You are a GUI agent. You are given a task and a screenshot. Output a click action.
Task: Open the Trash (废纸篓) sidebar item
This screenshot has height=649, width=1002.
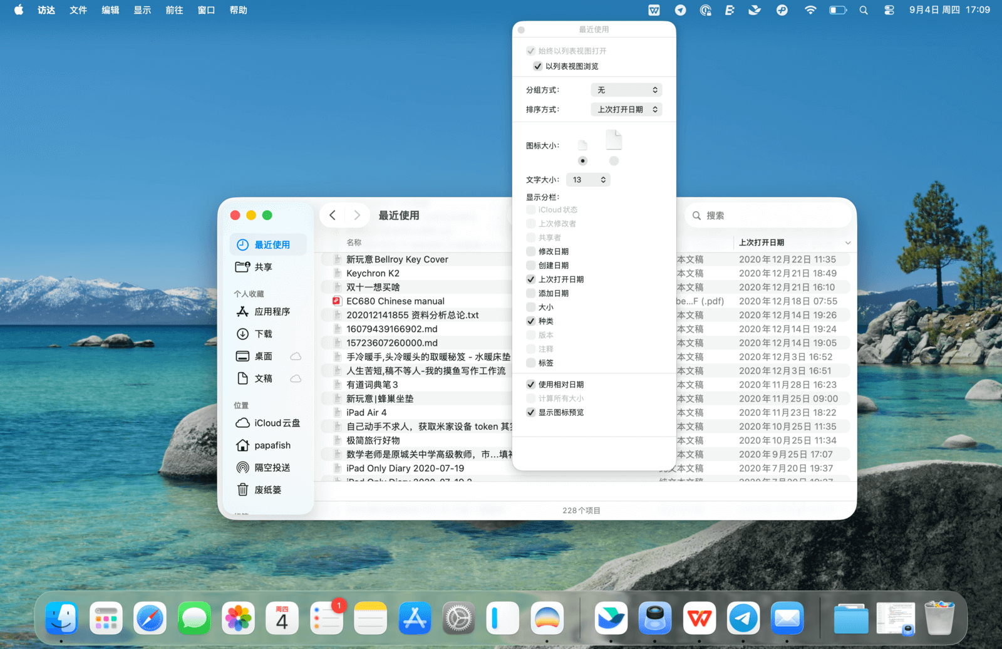267,490
